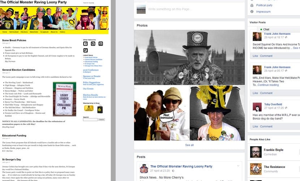This screenshot has height=181, width=300.
Task: Open The Official Monster Raving Loony Party post author link
Action: (181, 167)
